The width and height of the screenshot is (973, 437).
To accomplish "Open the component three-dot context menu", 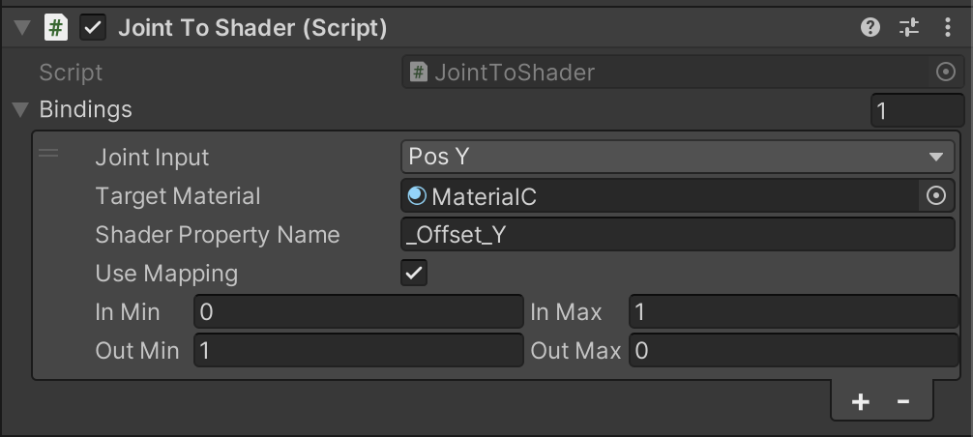I will coord(948,27).
